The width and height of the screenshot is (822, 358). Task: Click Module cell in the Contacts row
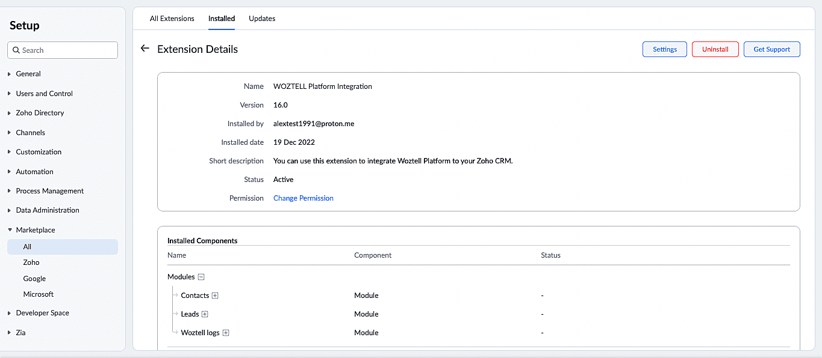[366, 296]
